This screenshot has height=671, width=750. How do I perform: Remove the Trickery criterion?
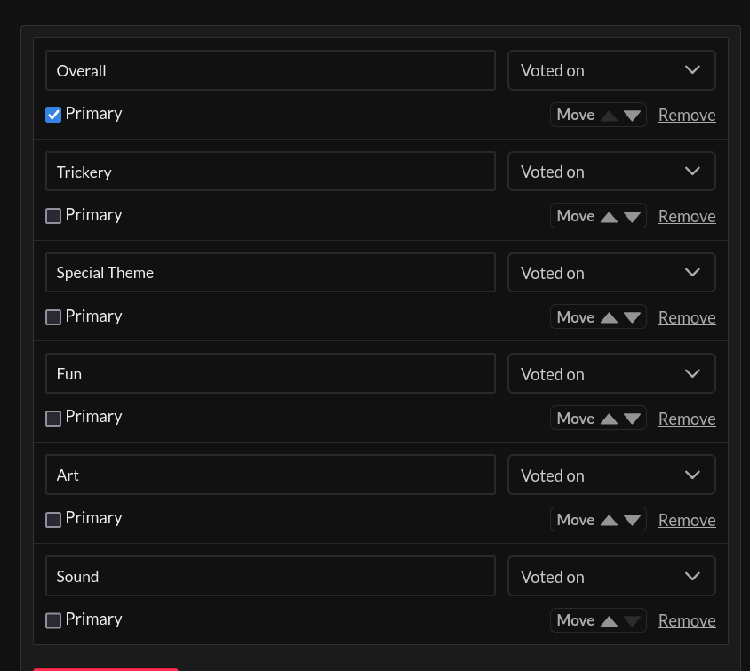pyautogui.click(x=687, y=217)
